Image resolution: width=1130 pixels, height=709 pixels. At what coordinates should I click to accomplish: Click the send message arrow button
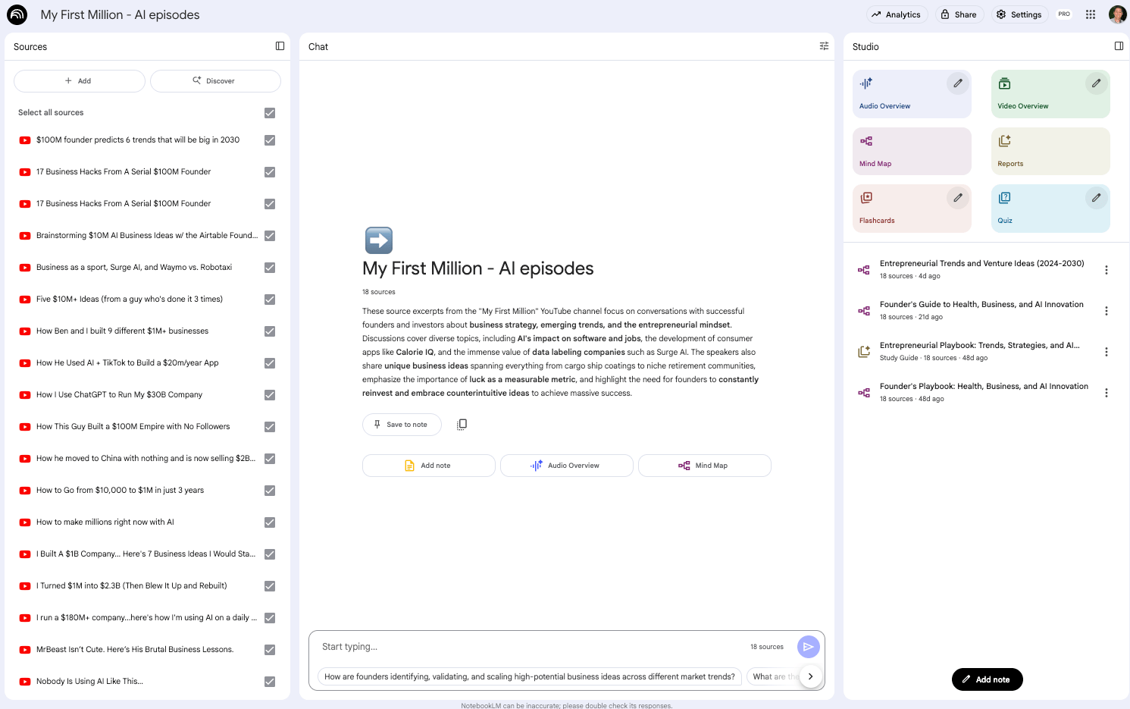pos(809,647)
